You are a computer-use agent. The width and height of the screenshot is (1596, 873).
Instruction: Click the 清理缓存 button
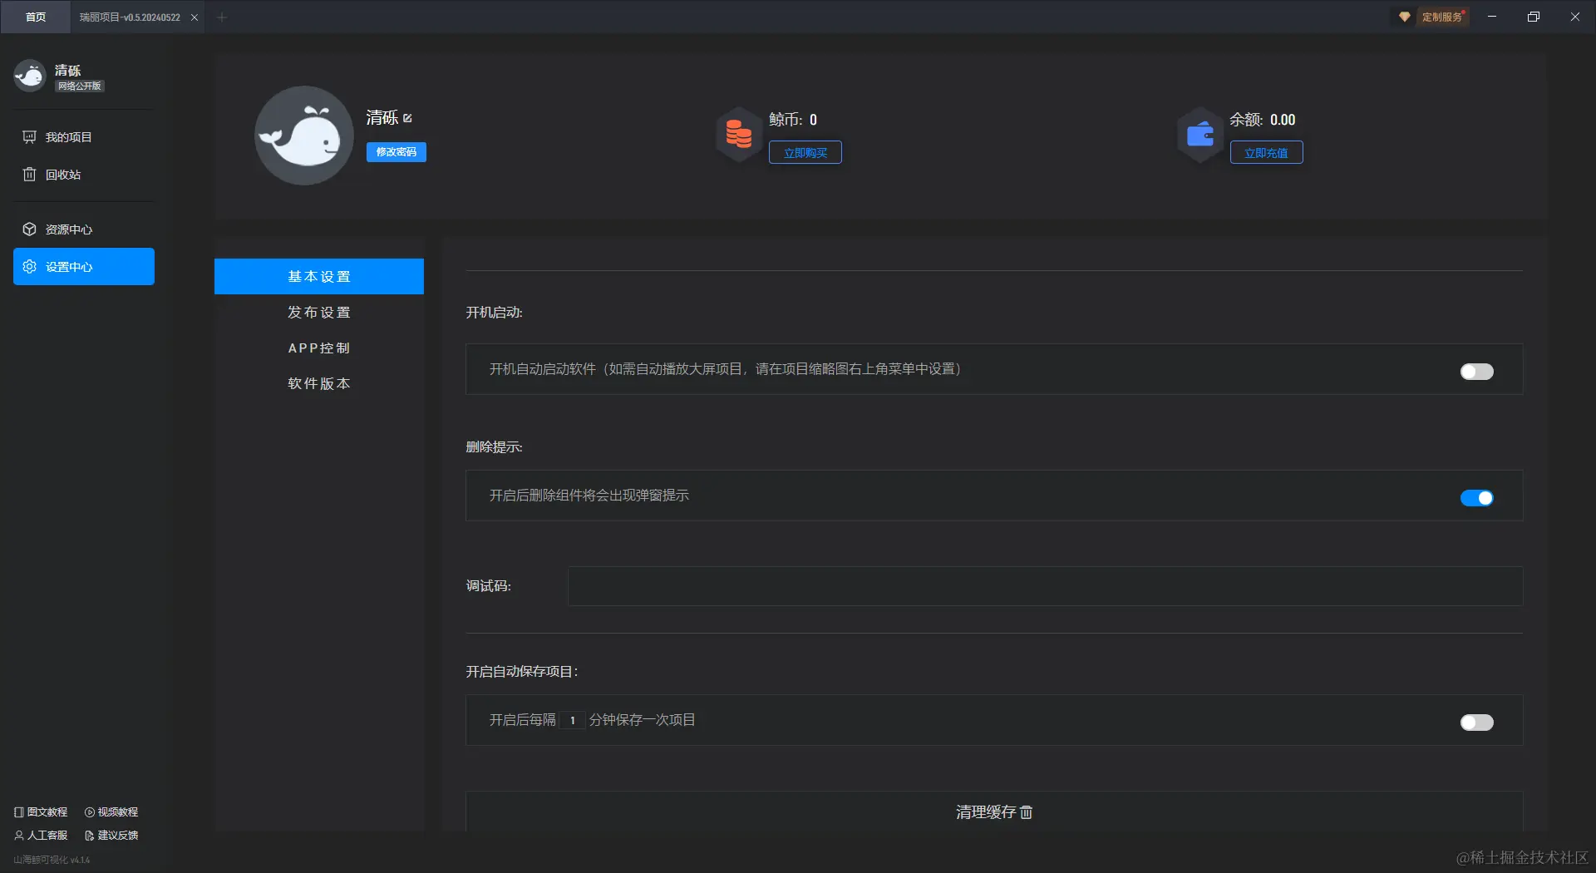[x=994, y=812]
